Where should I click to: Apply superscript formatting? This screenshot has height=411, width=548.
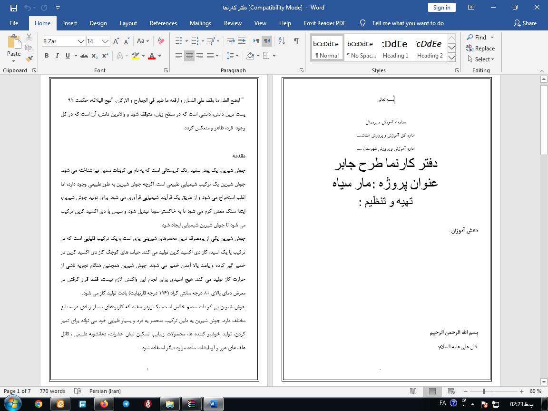pos(105,56)
